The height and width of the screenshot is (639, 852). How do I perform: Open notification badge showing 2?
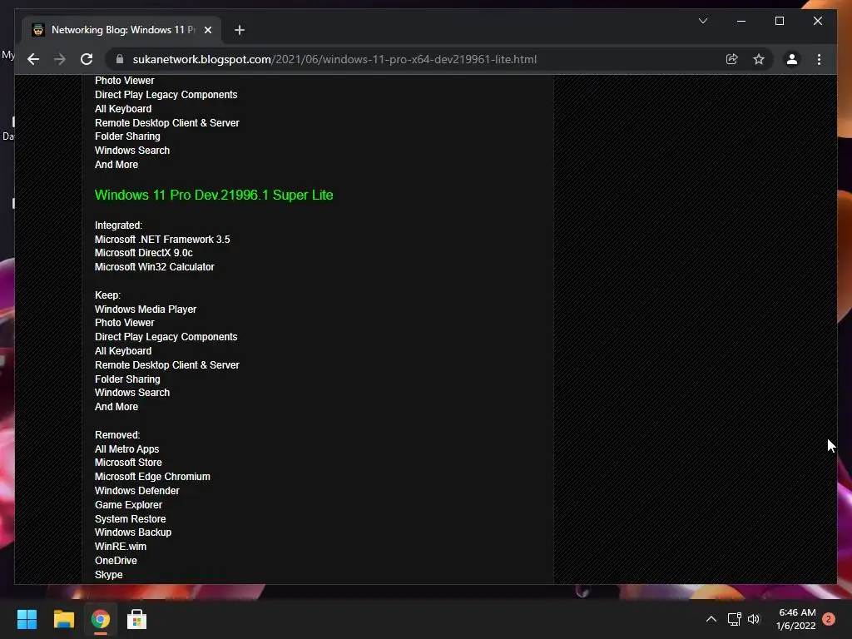[829, 619]
